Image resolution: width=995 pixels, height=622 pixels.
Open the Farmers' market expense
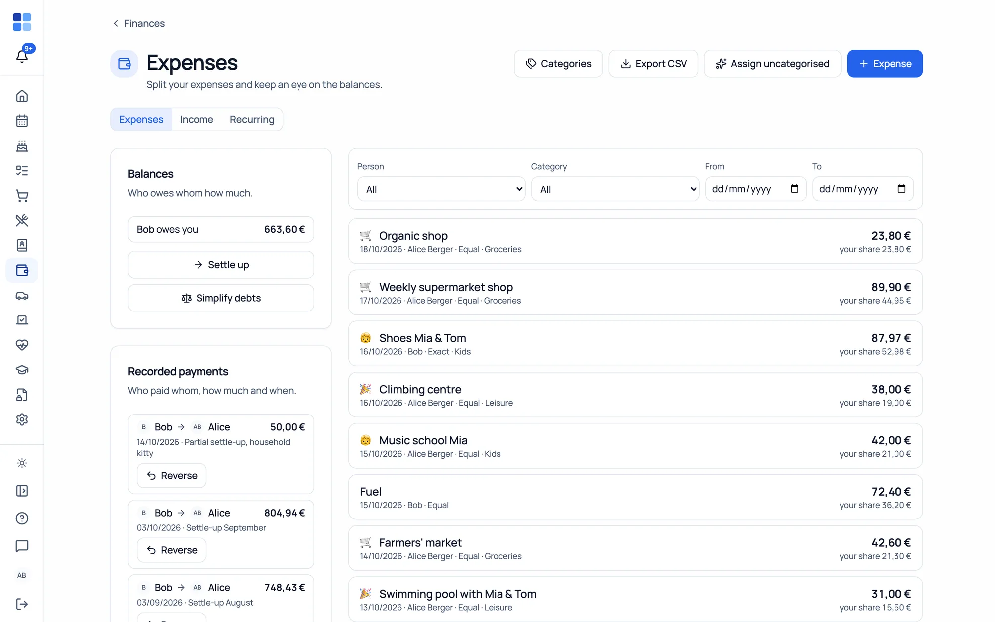coord(636,548)
